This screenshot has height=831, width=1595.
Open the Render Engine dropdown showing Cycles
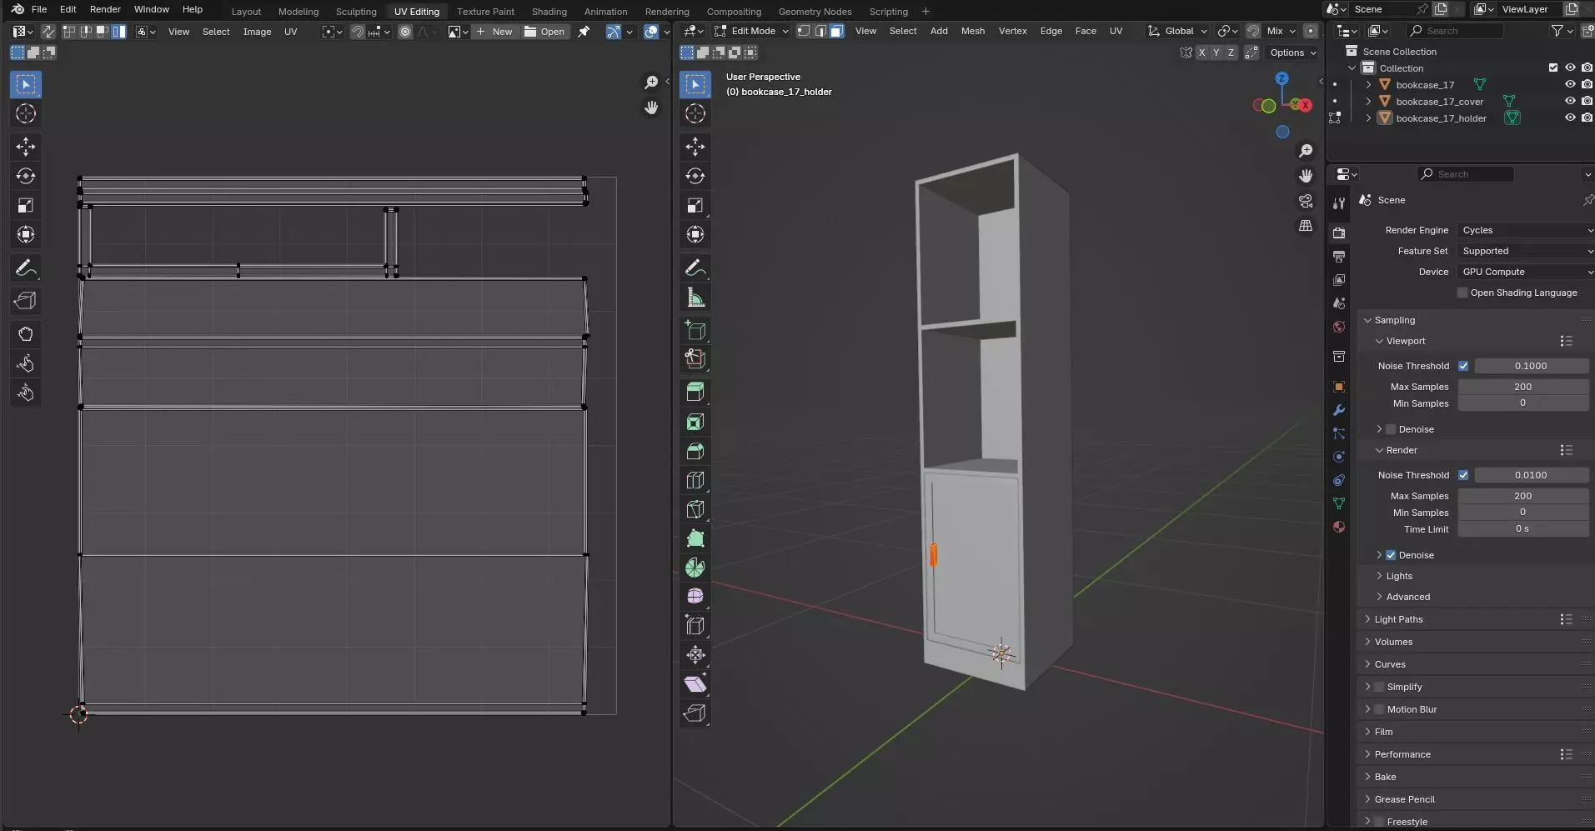tap(1526, 230)
